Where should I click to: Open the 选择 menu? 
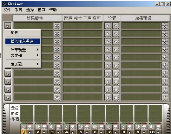30,10
